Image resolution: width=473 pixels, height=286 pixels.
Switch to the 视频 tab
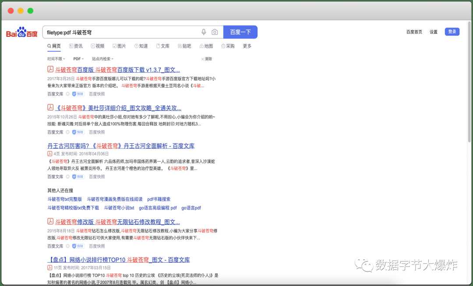[x=97, y=46]
